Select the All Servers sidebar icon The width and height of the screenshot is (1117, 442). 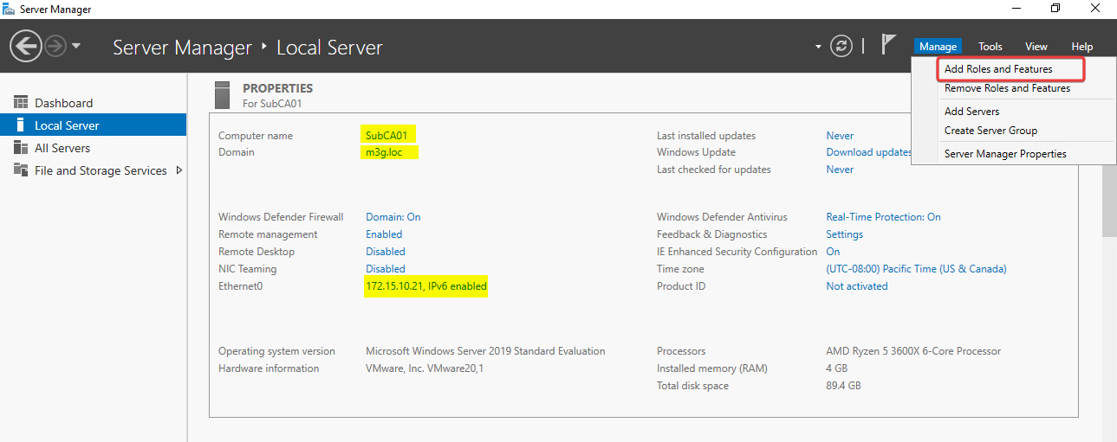tap(21, 148)
